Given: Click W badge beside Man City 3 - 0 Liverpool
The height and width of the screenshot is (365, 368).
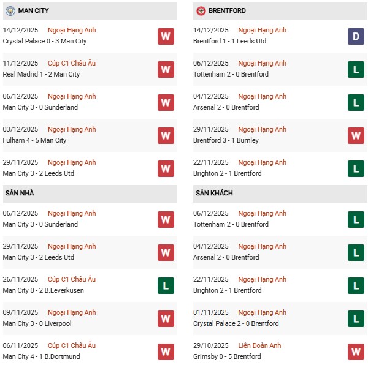Looking at the screenshot, I should click(166, 318).
